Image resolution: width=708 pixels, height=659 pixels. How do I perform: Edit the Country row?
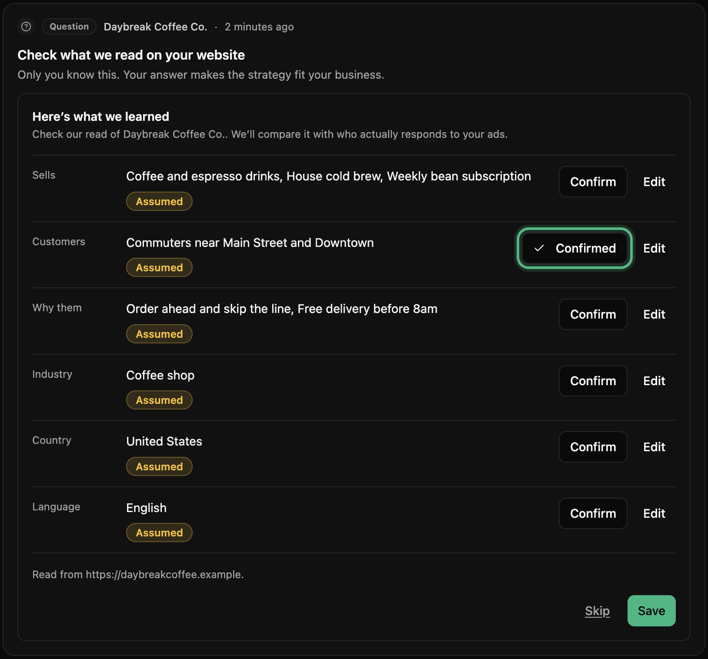tap(654, 447)
